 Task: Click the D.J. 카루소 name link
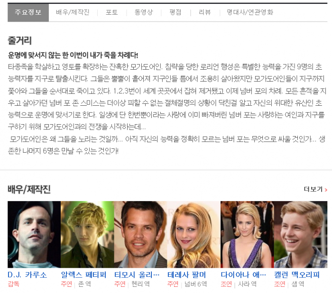click(x=28, y=275)
